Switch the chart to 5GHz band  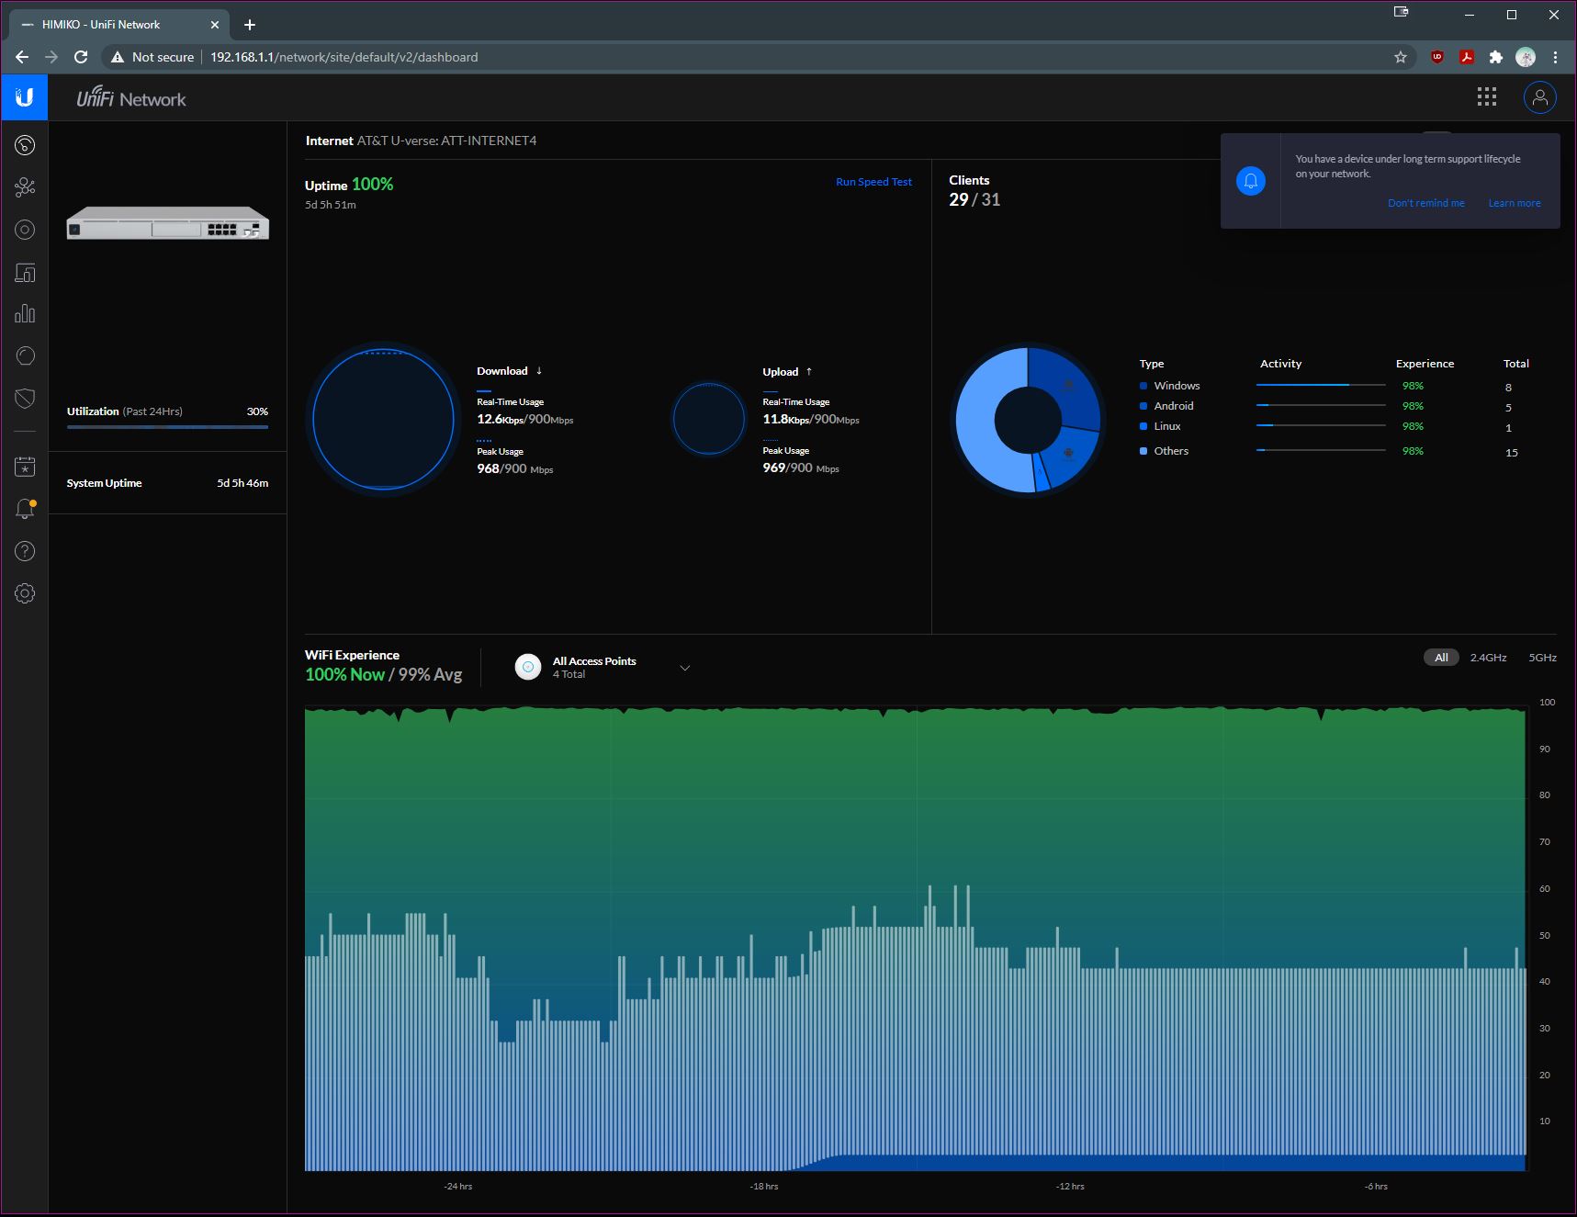[x=1542, y=658]
